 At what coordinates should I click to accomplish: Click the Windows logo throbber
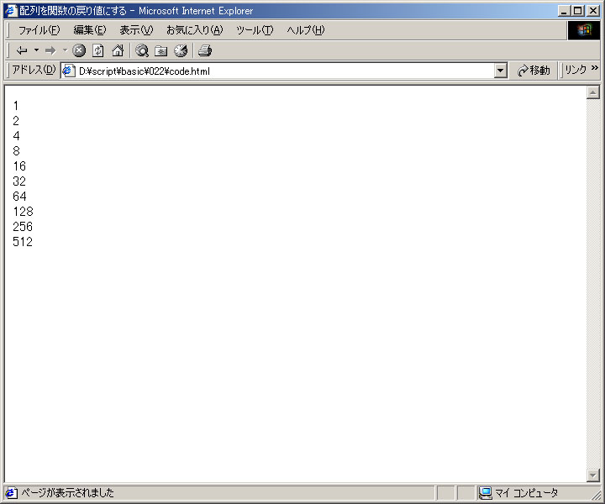[x=584, y=30]
